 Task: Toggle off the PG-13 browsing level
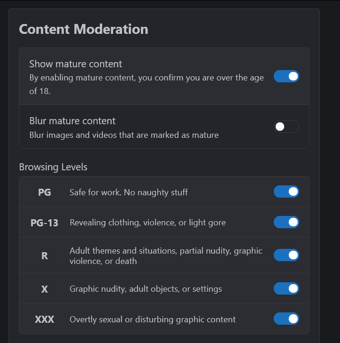pyautogui.click(x=286, y=222)
